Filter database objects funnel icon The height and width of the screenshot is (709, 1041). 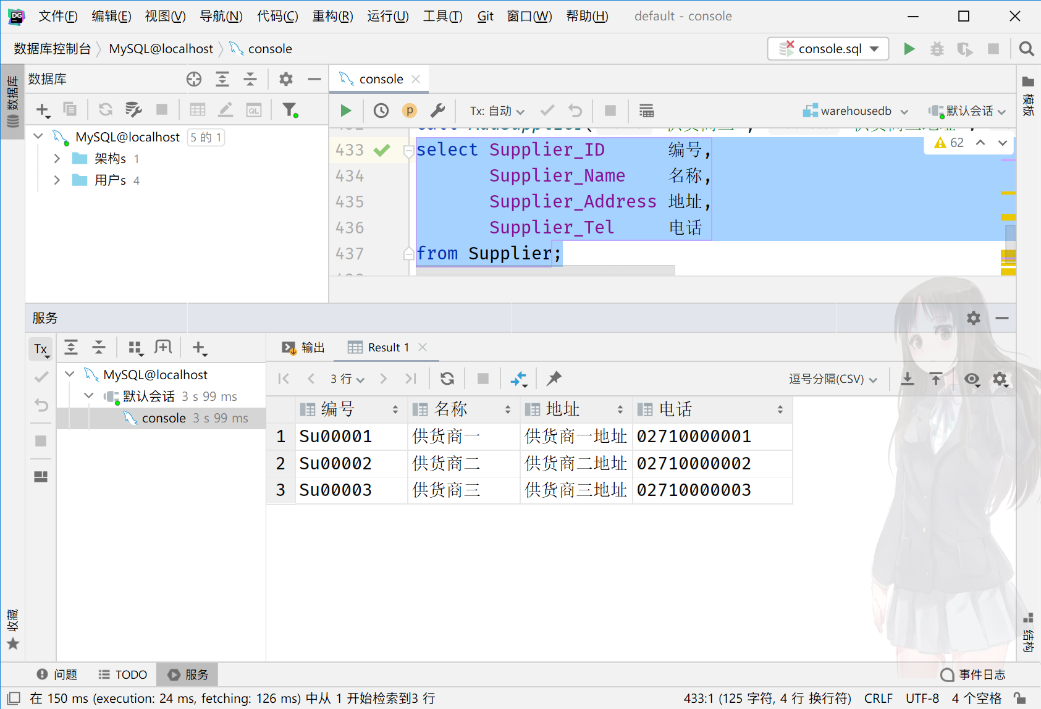point(290,110)
